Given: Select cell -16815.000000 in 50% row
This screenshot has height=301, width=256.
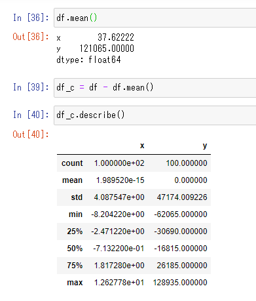Looking at the screenshot, I should 181,249.
